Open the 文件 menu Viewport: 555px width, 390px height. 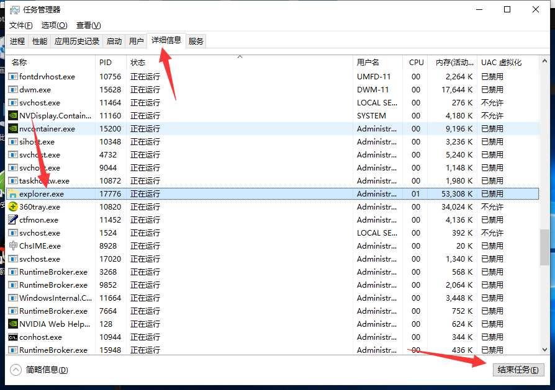click(21, 25)
